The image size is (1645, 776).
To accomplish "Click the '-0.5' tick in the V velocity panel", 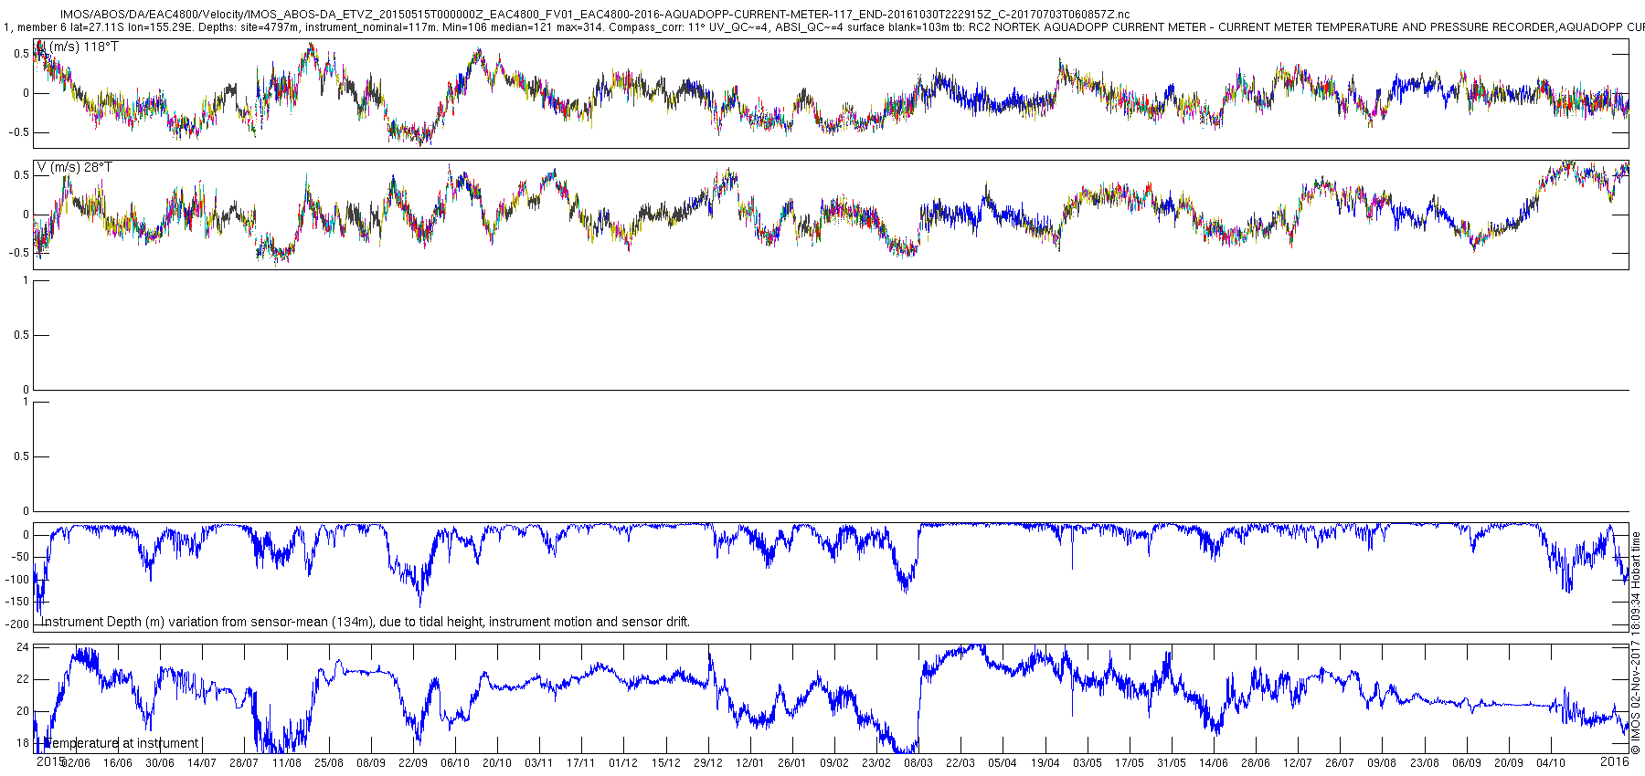I will (x=20, y=253).
